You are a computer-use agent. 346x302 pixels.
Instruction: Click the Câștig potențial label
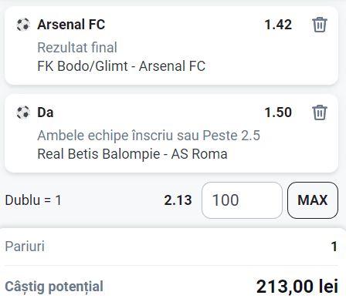[54, 287]
